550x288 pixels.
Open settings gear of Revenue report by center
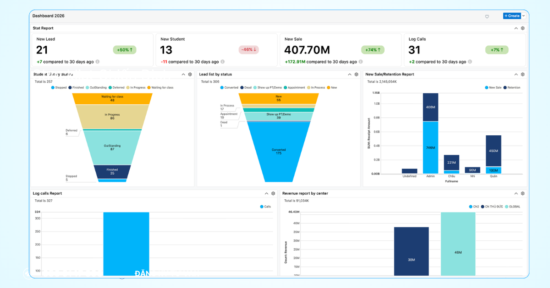click(522, 193)
